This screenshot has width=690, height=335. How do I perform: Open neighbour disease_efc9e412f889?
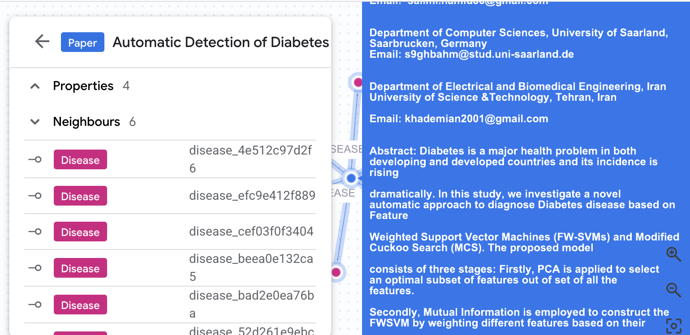point(252,196)
